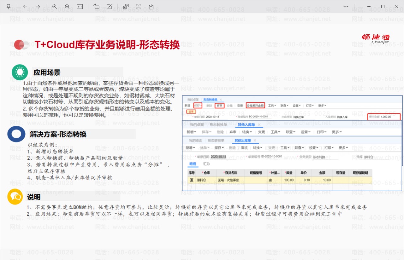Click the 应用场景 heading
404x260 pixels.
point(47,72)
